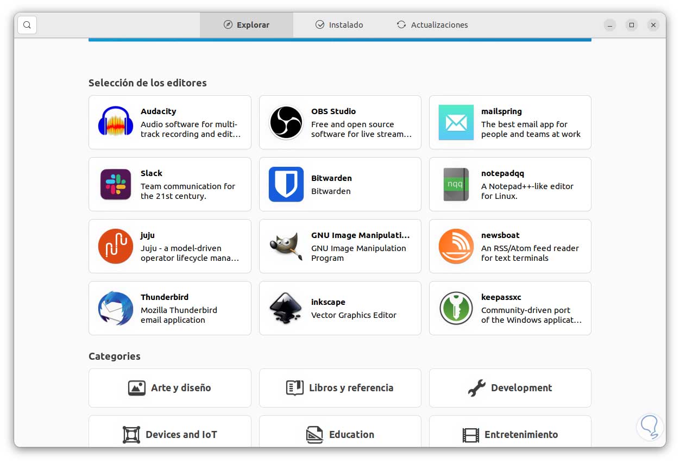Screen dimensions: 680x463
Task: Select the mailspring envelope icon
Action: click(x=456, y=122)
